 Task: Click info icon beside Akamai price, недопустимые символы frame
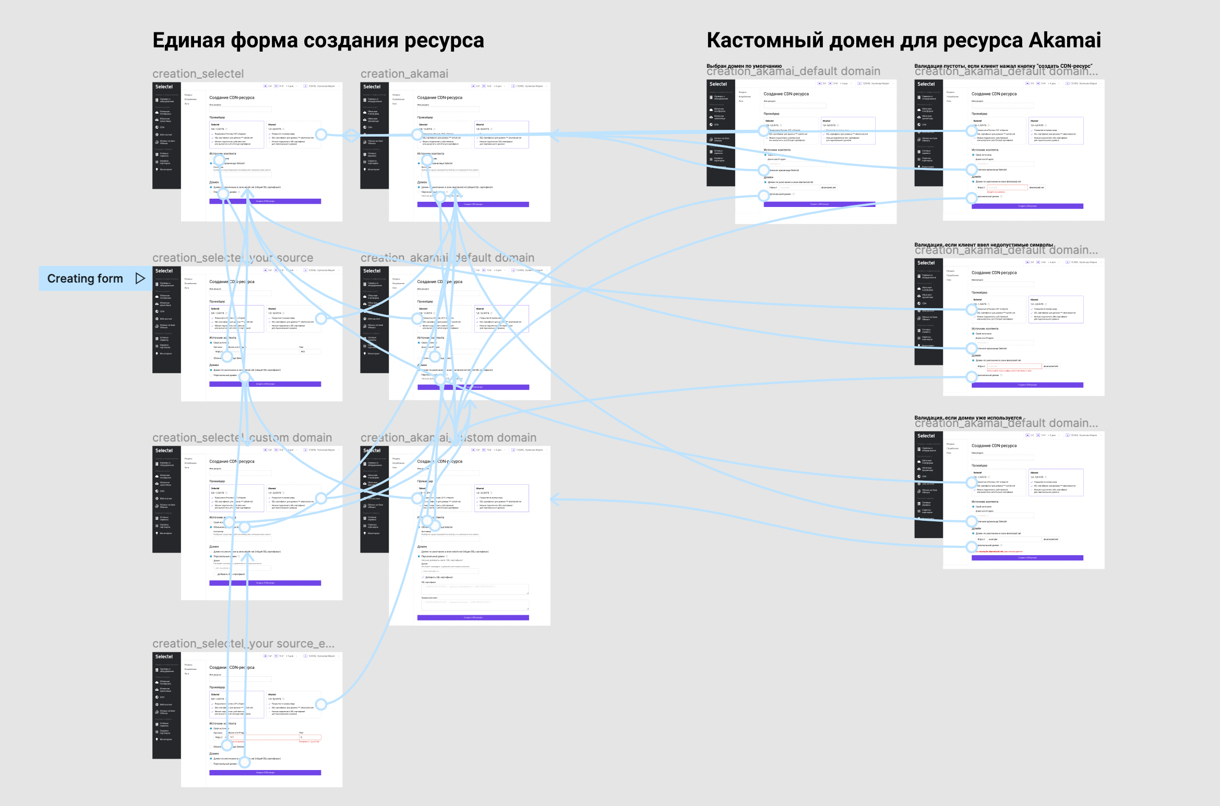pos(1046,304)
